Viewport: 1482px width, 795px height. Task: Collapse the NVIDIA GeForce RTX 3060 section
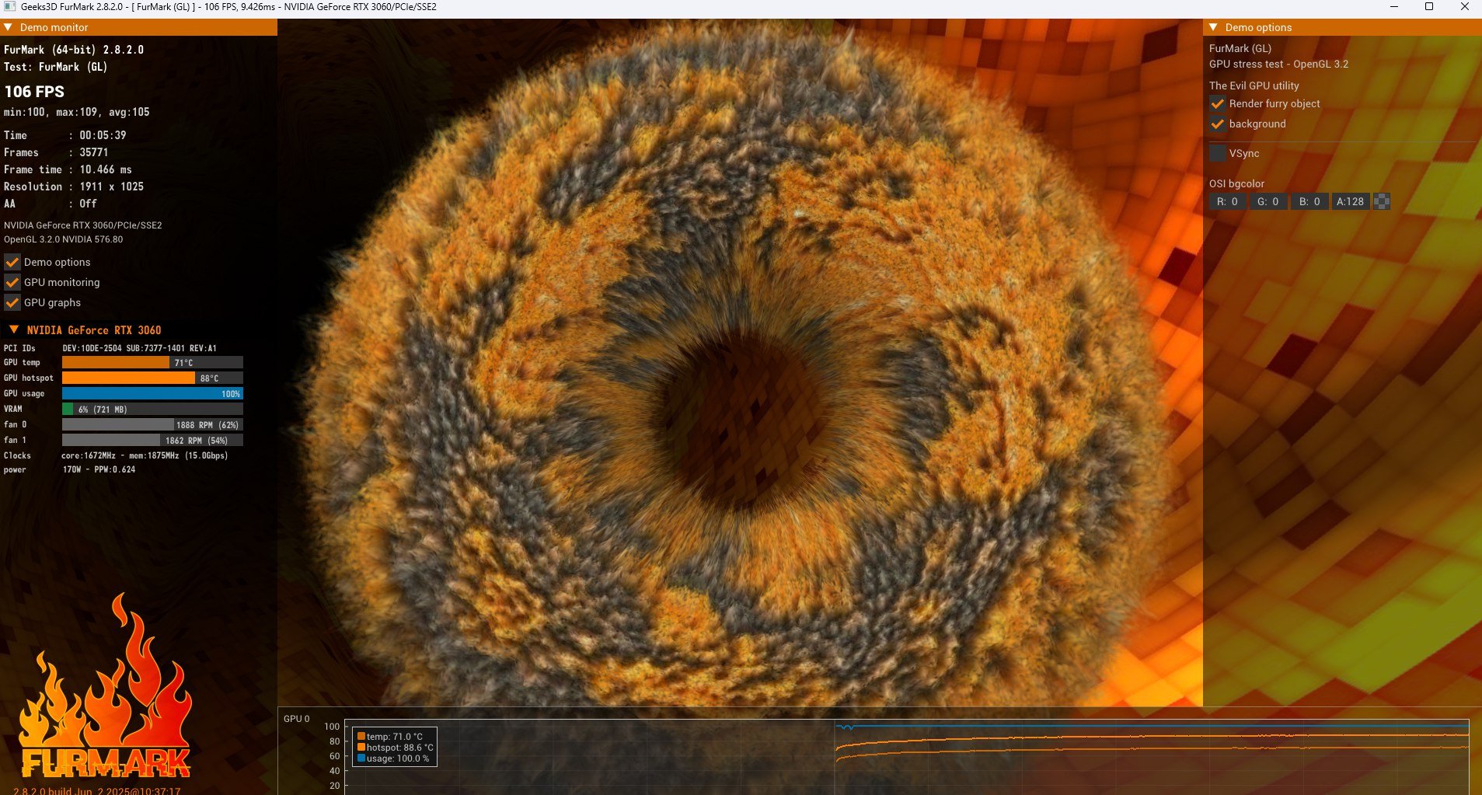(13, 330)
